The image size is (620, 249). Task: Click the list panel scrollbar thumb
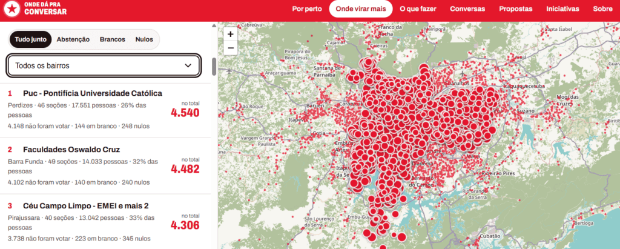[214, 67]
